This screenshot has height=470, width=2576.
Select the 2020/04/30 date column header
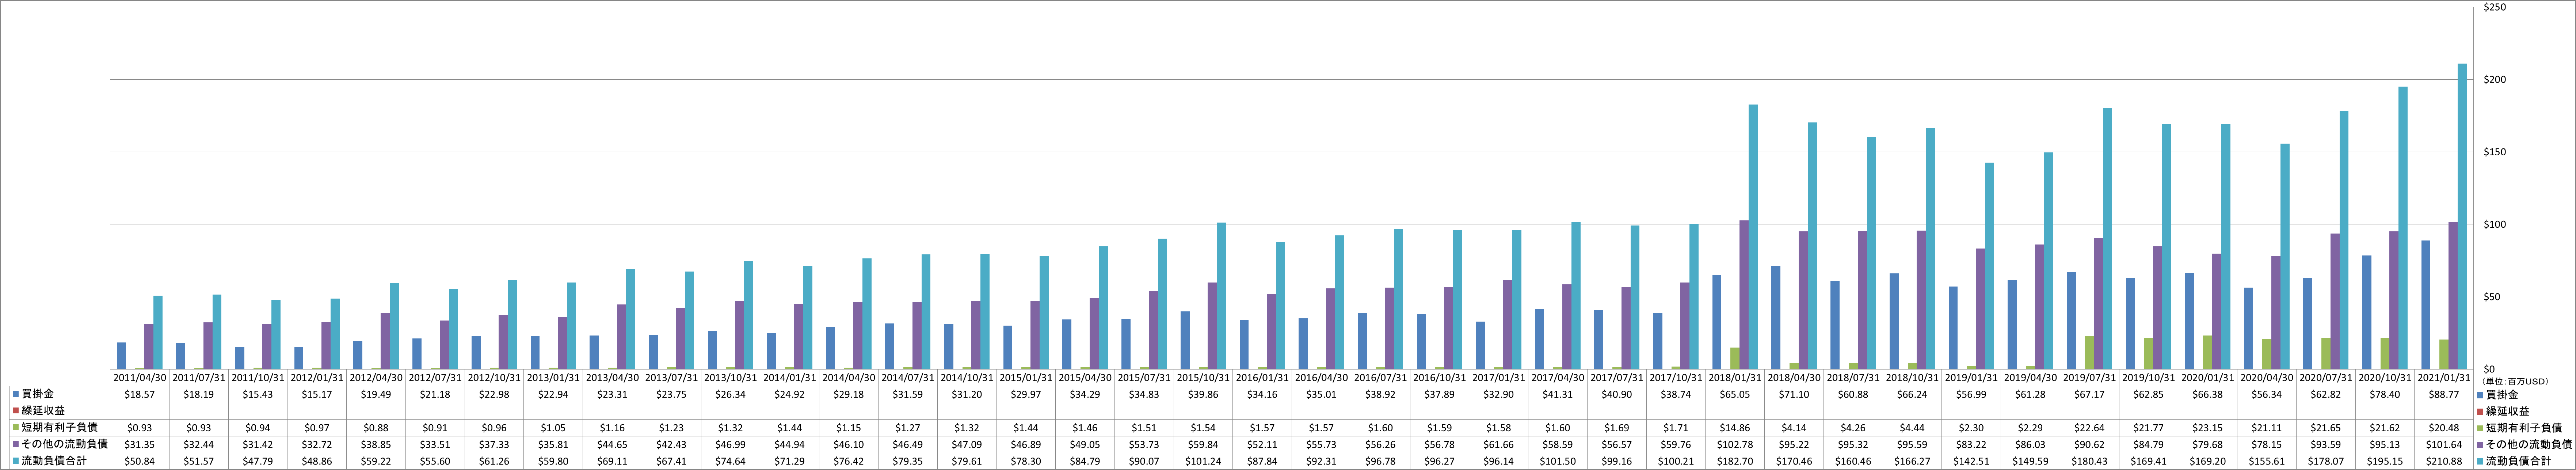point(2267,378)
